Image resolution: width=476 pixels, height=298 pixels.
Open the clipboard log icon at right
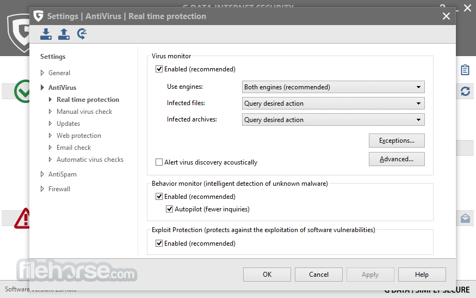point(465,70)
